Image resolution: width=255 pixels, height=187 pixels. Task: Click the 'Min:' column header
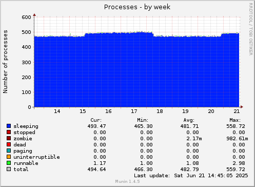tap(143, 120)
